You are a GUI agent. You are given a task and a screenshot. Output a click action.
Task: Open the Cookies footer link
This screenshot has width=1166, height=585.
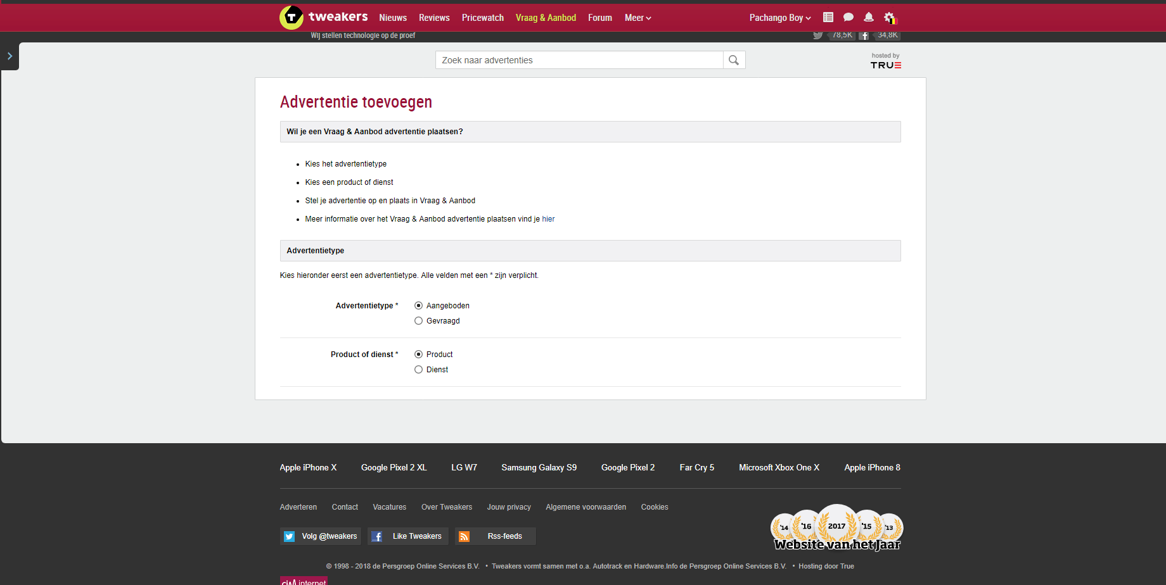point(655,507)
